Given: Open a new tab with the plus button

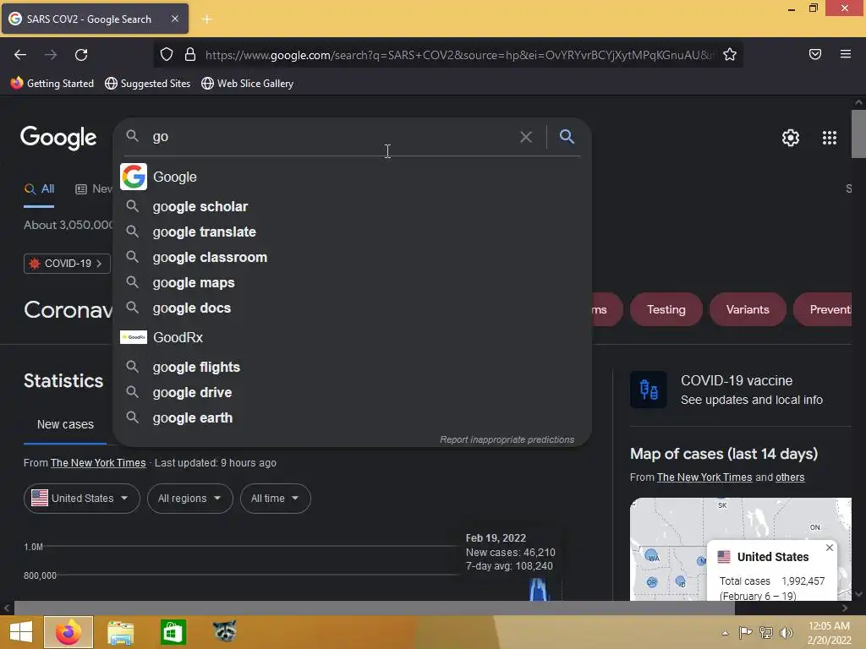Looking at the screenshot, I should [x=207, y=19].
